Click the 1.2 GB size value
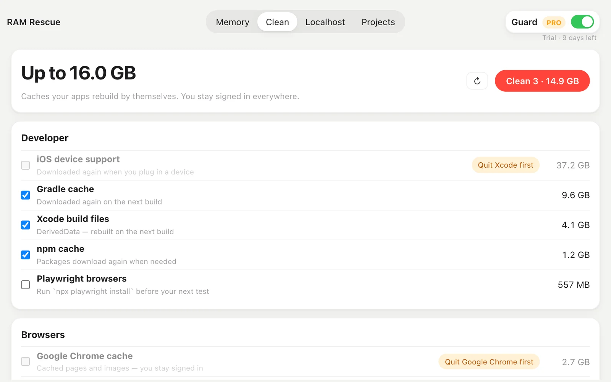Screen dimensions: 611x382 [576, 255]
